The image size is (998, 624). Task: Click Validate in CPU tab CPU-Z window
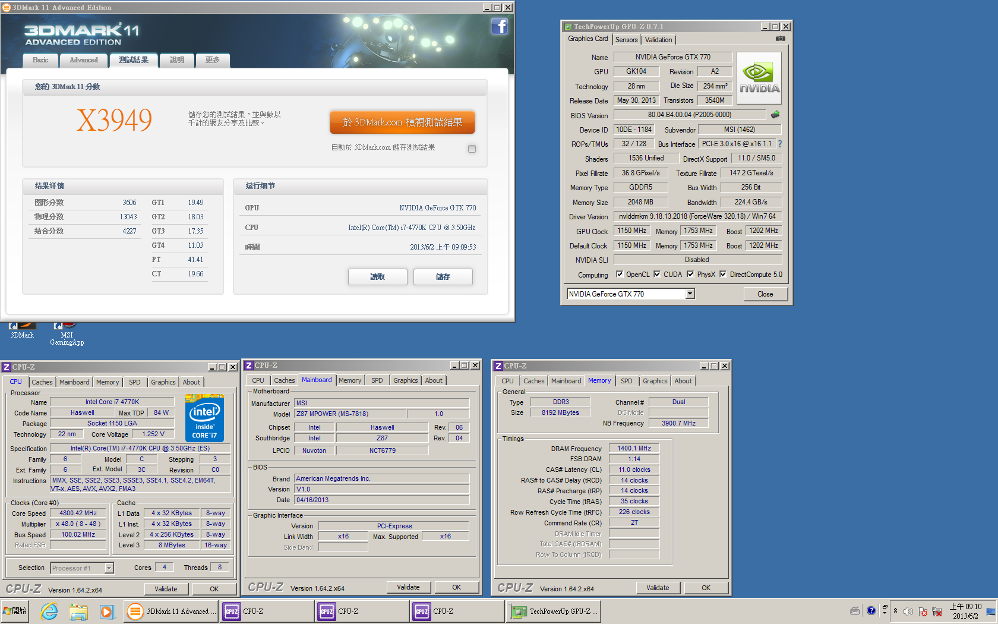pos(166,589)
